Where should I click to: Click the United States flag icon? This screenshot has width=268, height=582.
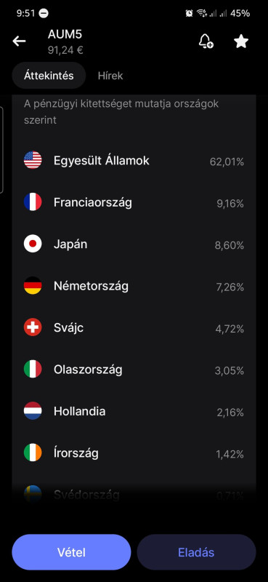click(x=33, y=160)
